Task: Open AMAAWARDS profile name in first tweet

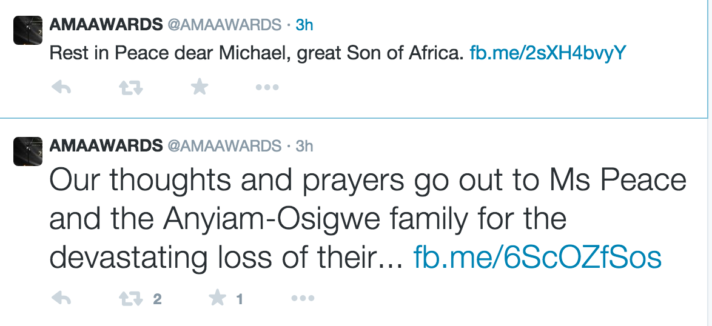Action: pos(106,25)
